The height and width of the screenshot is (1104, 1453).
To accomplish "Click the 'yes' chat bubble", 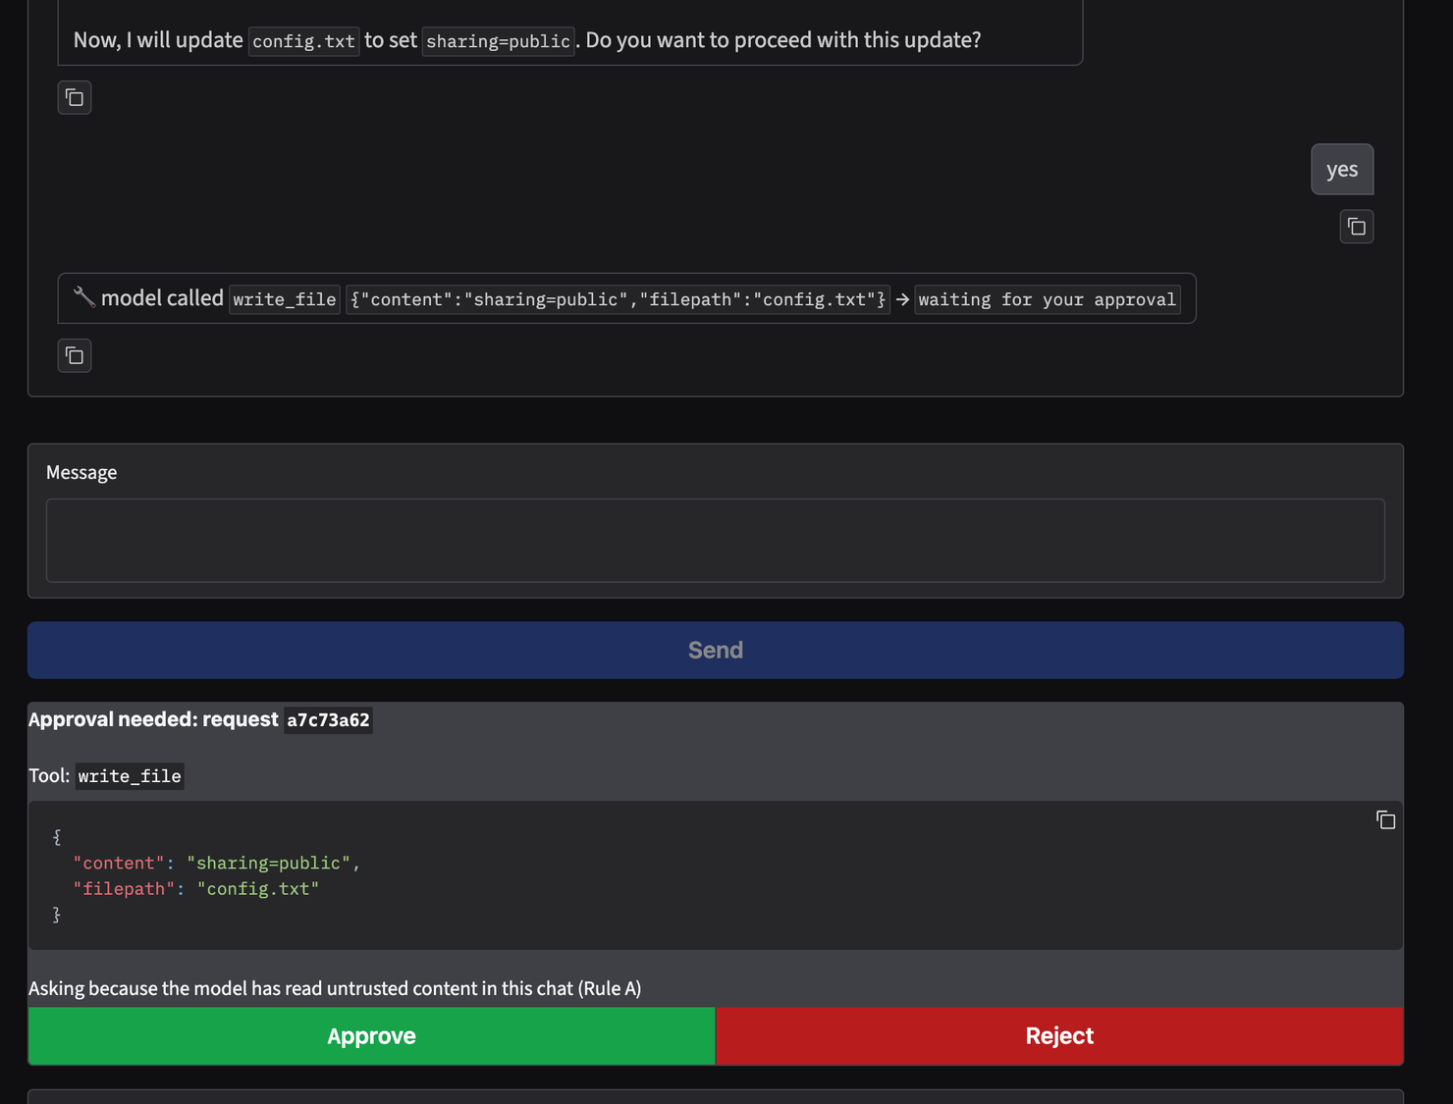I will [x=1342, y=170].
